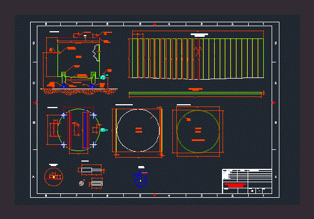Screen dimensions: 314x219
Task: Click the red center mark on left border
Action: point(36,103)
